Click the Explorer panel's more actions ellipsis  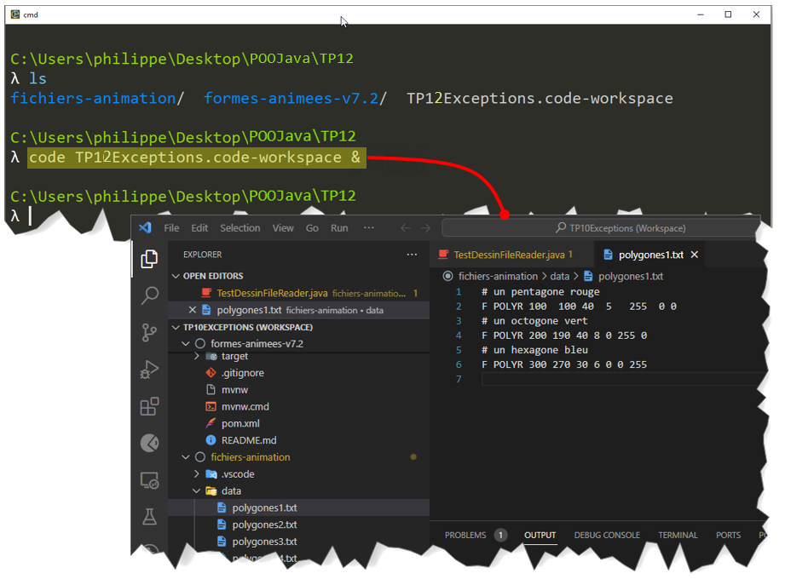pyautogui.click(x=412, y=254)
